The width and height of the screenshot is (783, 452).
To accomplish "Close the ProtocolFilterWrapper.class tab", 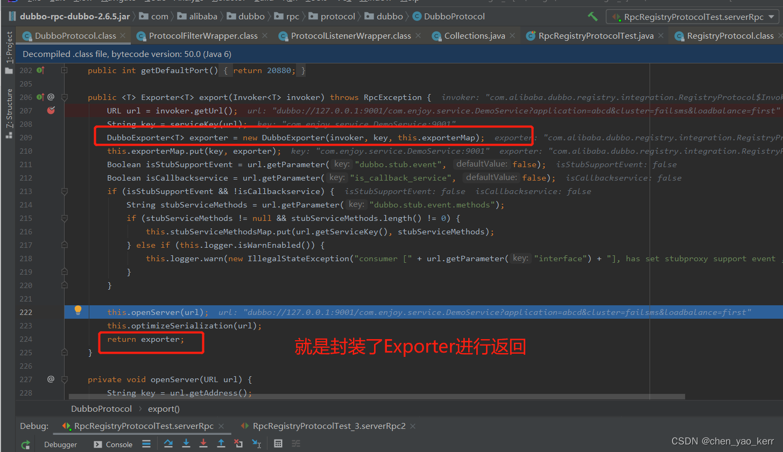I will click(265, 35).
